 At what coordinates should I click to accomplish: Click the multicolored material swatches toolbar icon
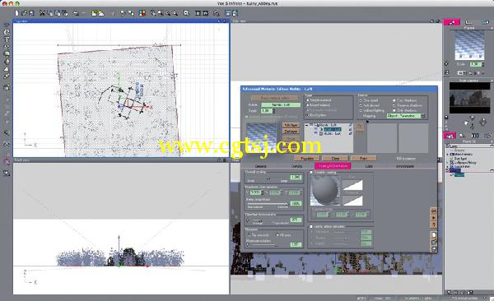coord(142,13)
